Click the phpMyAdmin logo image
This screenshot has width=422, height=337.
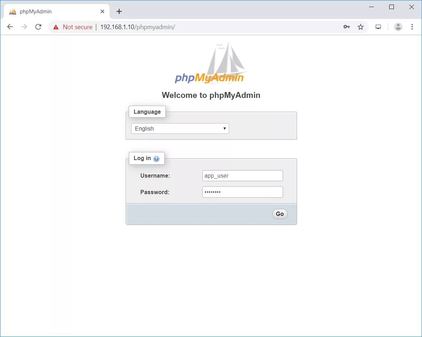point(211,64)
